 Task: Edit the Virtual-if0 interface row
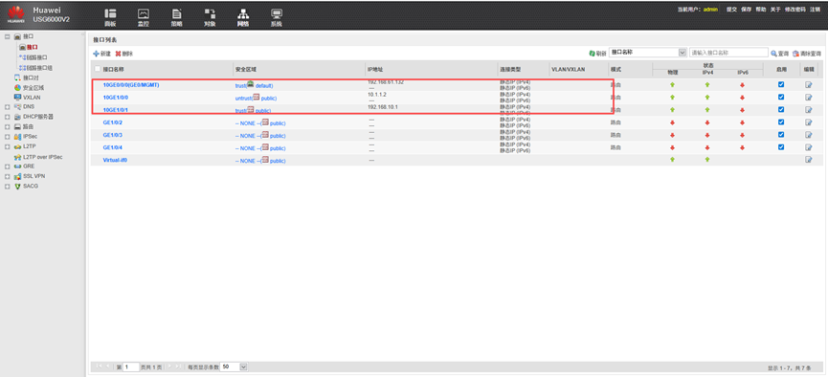(809, 160)
